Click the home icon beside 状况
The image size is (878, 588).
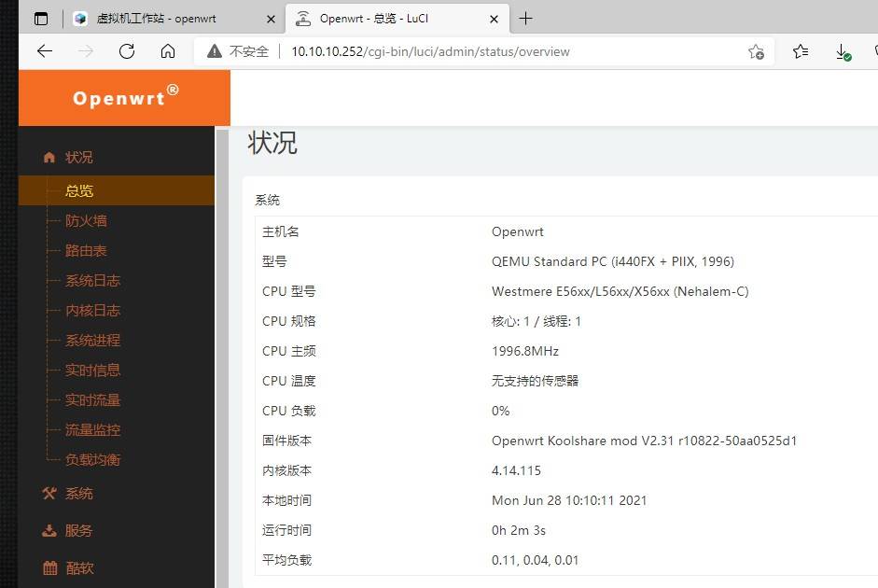click(x=49, y=157)
